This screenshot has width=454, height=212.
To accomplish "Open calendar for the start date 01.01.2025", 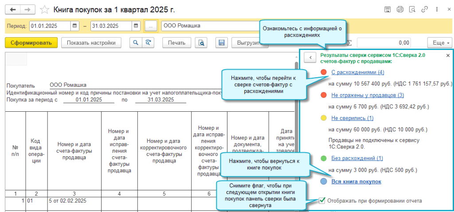I will point(75,26).
